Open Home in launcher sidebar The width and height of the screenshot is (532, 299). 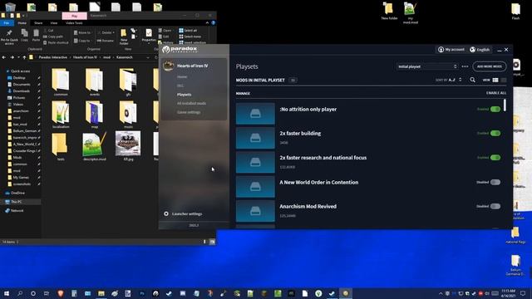coord(182,77)
